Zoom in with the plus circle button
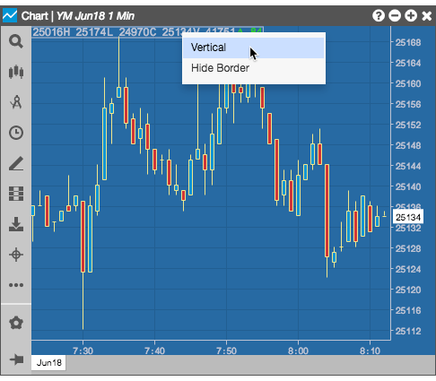This screenshot has height=381, width=436. [411, 15]
